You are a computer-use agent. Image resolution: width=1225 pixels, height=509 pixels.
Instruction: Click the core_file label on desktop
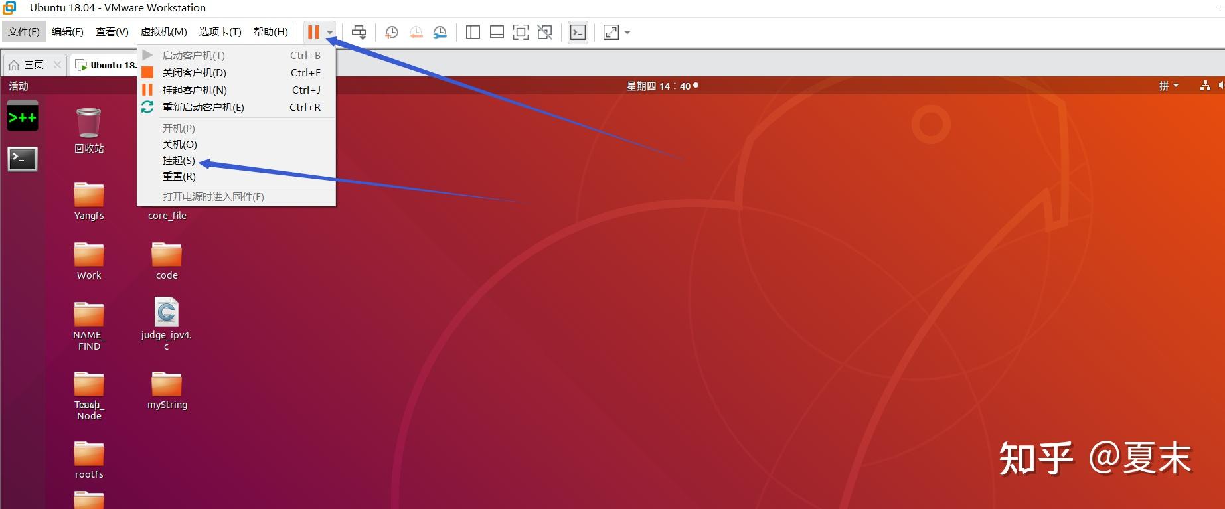pos(167,216)
